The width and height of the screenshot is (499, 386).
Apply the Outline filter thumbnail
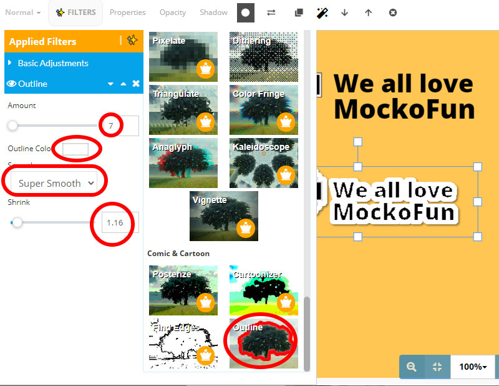[x=264, y=344]
